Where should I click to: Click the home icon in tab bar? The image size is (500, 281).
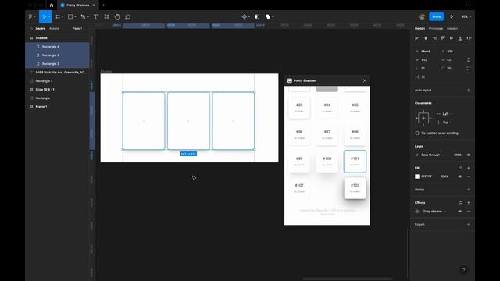52,5
